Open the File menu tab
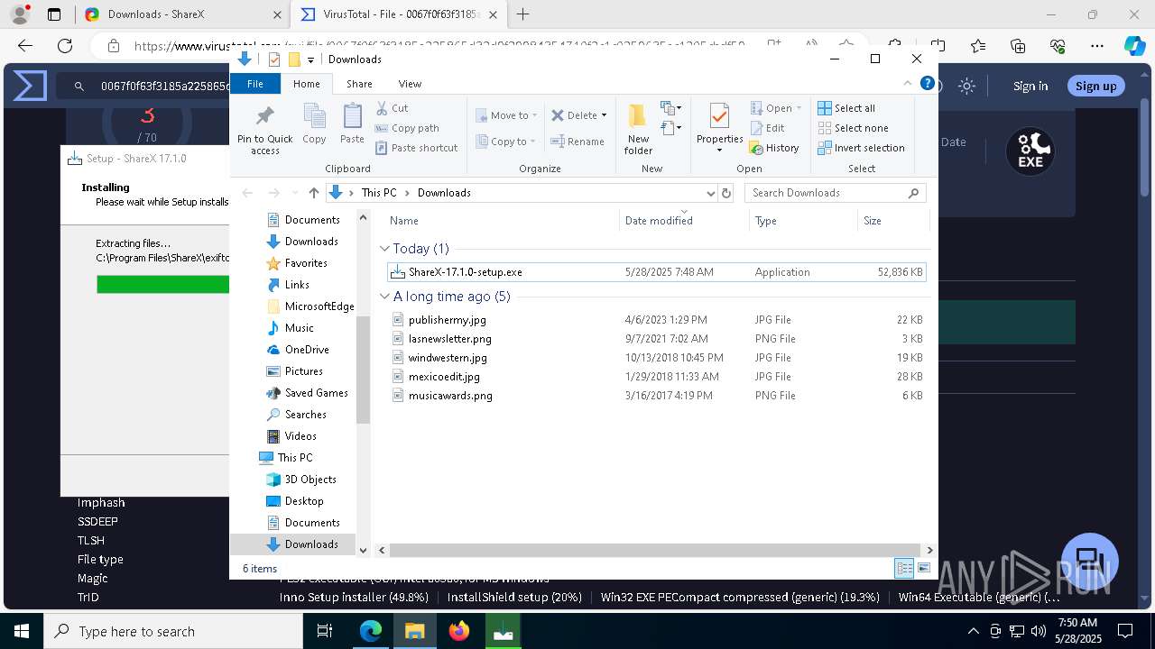 click(255, 84)
